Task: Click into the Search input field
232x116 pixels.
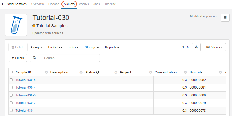Action: 69,58
